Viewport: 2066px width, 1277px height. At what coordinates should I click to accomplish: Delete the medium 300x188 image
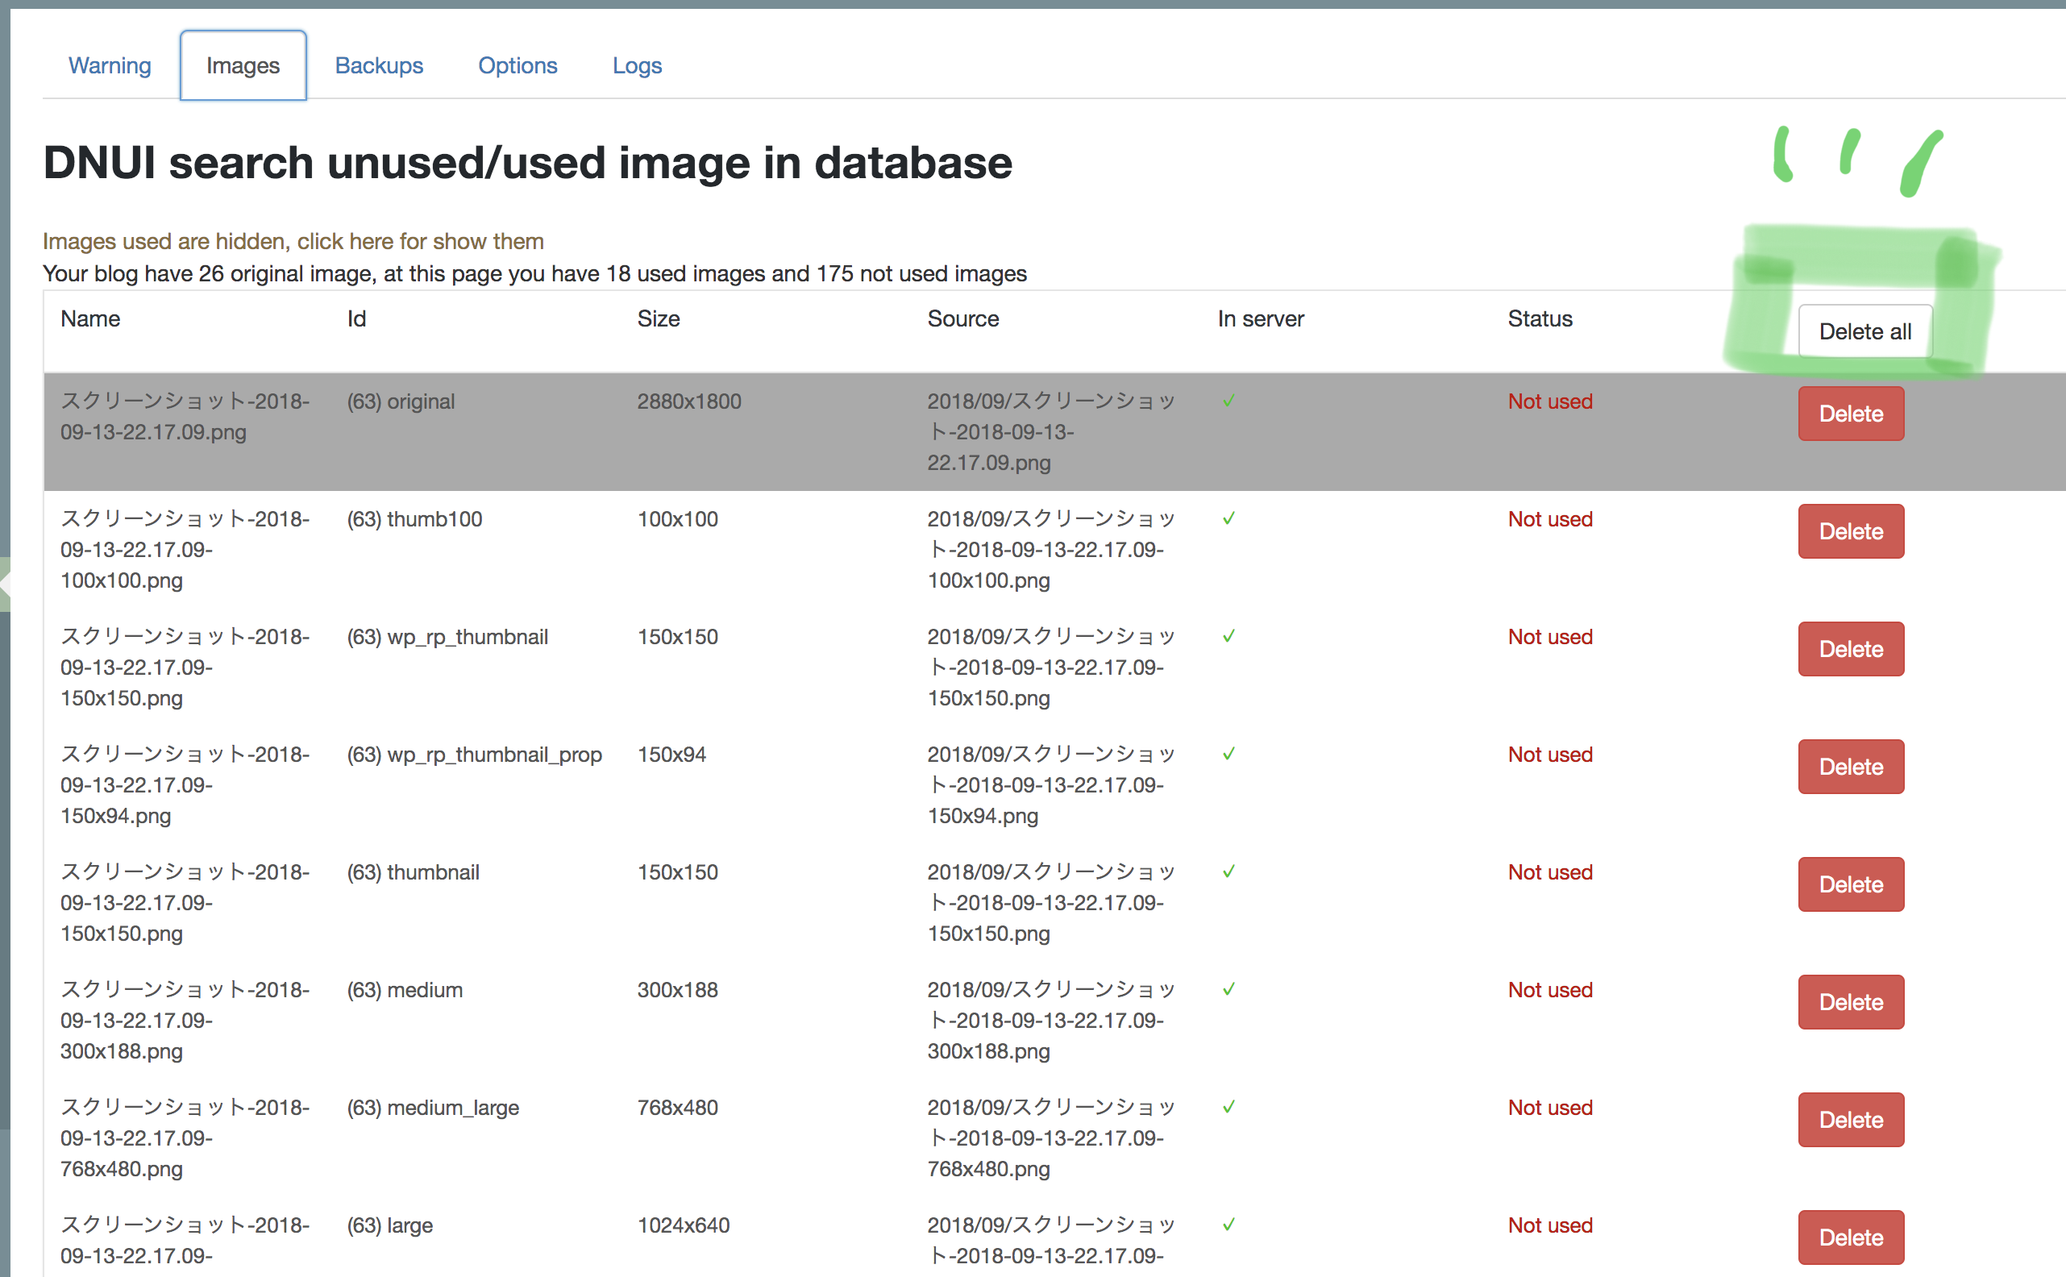pos(1851,1001)
